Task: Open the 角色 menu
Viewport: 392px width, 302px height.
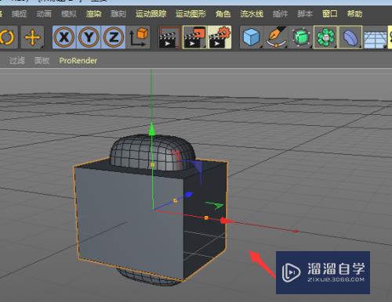Action: tap(223, 13)
